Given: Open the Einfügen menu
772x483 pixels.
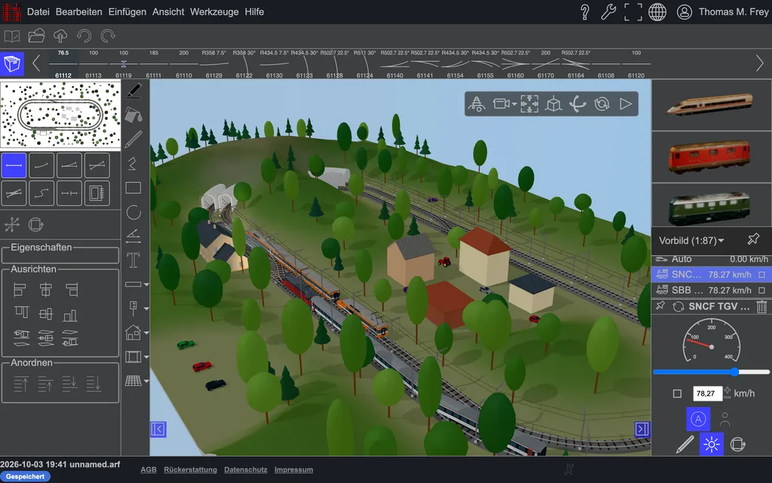Looking at the screenshot, I should click(x=127, y=12).
